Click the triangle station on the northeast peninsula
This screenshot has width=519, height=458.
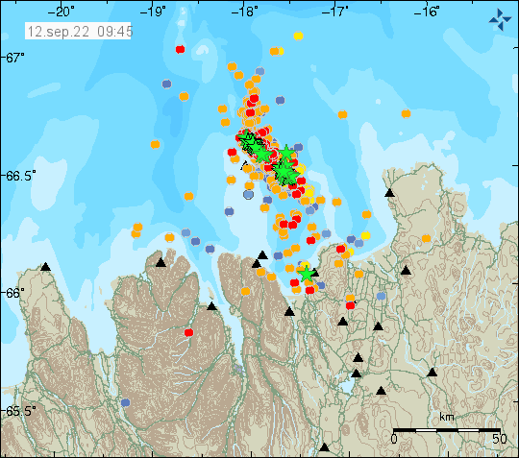[x=390, y=192]
